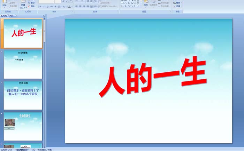Select slide 4 thumbnail with baby photo

[x=23, y=126]
